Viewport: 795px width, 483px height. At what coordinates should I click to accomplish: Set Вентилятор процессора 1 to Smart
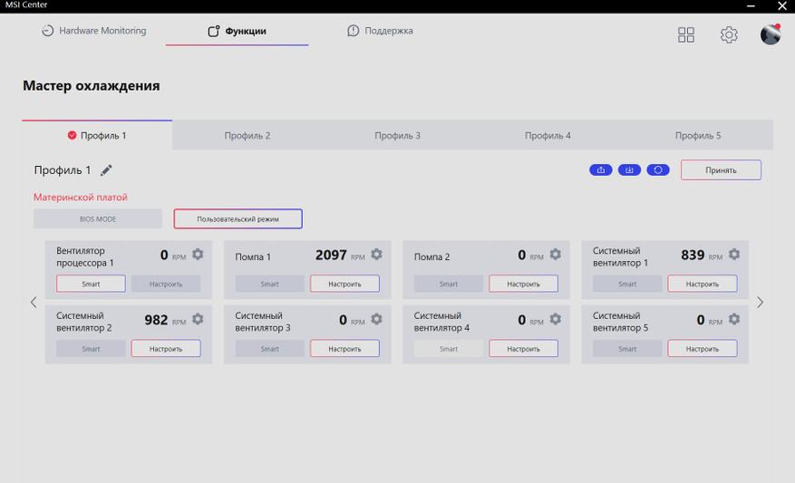[x=91, y=284]
